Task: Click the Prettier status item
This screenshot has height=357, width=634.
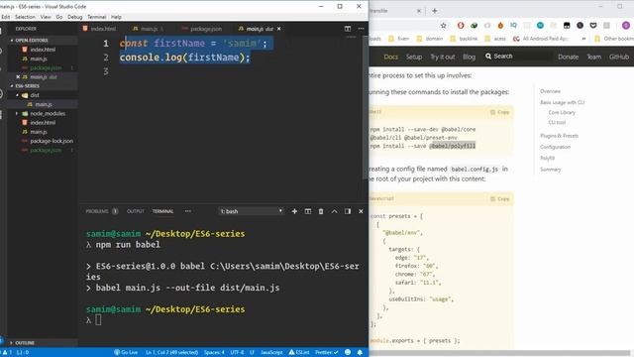Action: pos(327,353)
